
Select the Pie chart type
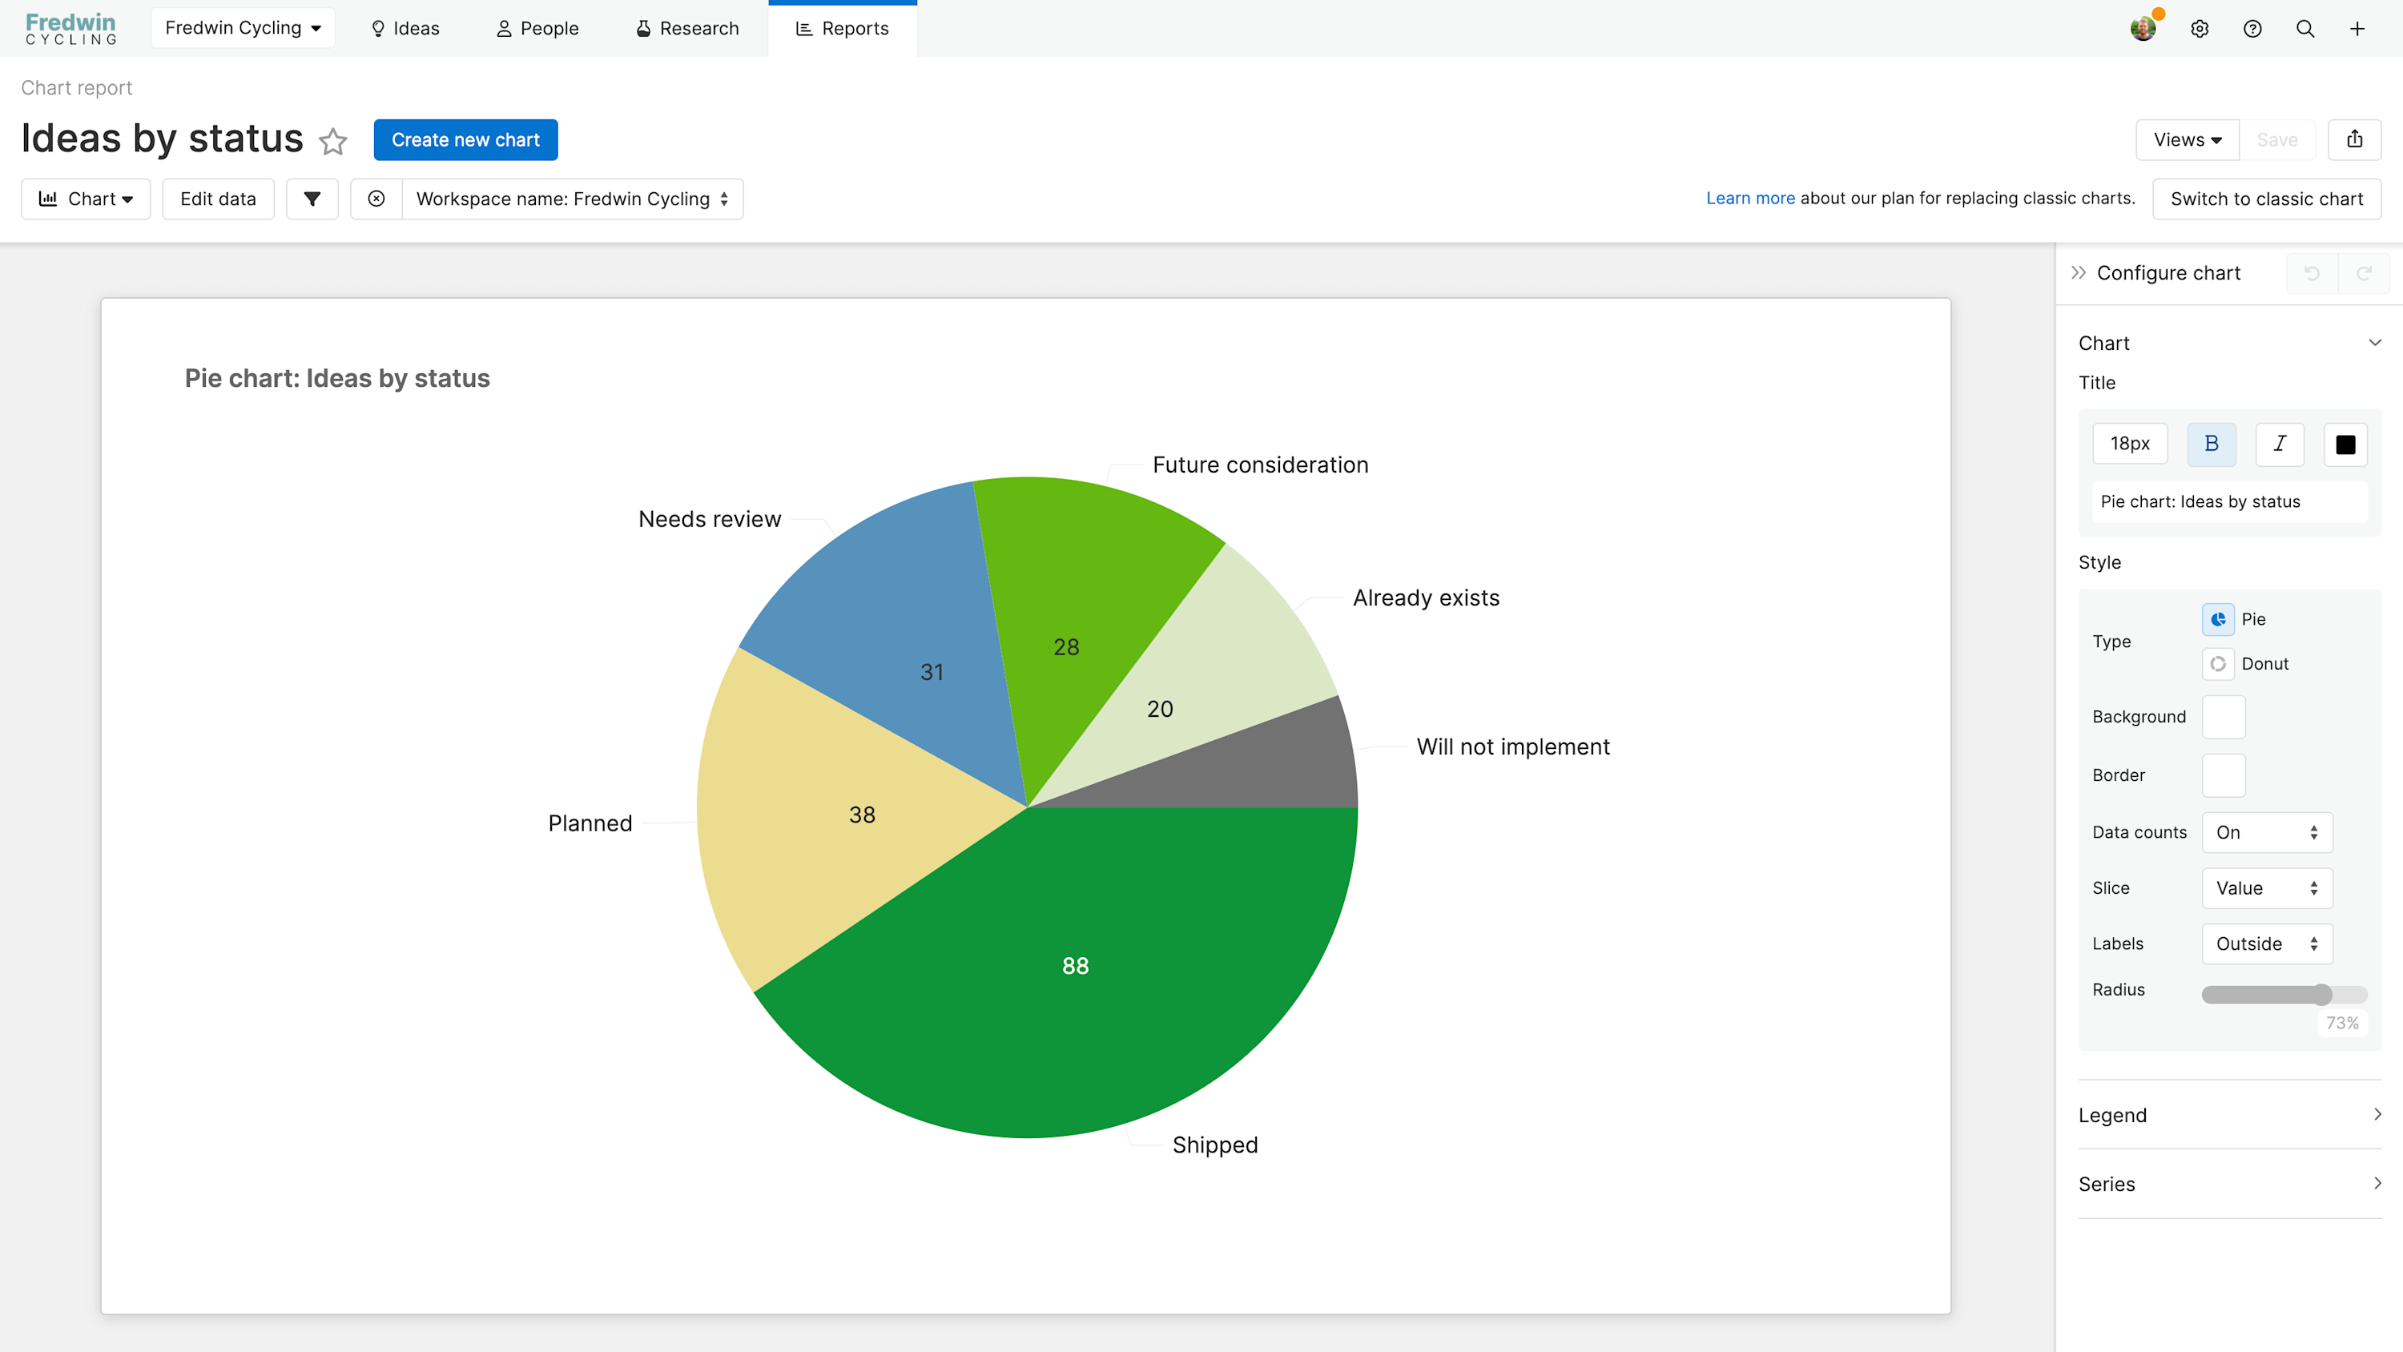pos(2220,618)
